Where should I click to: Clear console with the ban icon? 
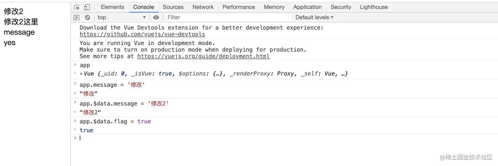coord(87,17)
